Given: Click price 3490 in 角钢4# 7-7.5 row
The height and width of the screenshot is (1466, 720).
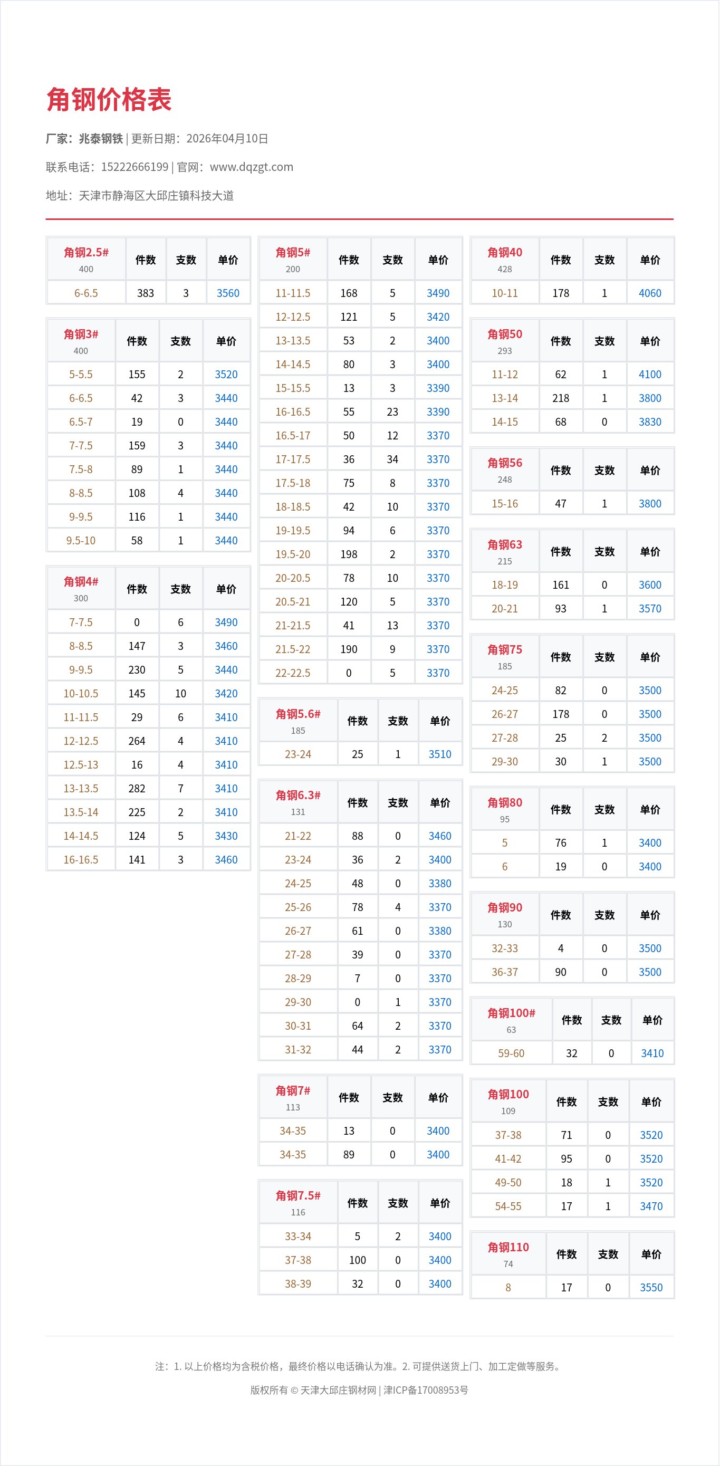Looking at the screenshot, I should pos(226,622).
